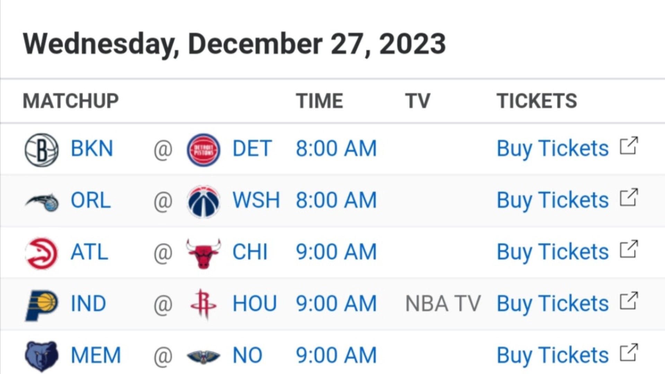Open the HOU team link
Viewport: 665px width, 374px height.
pyautogui.click(x=255, y=304)
